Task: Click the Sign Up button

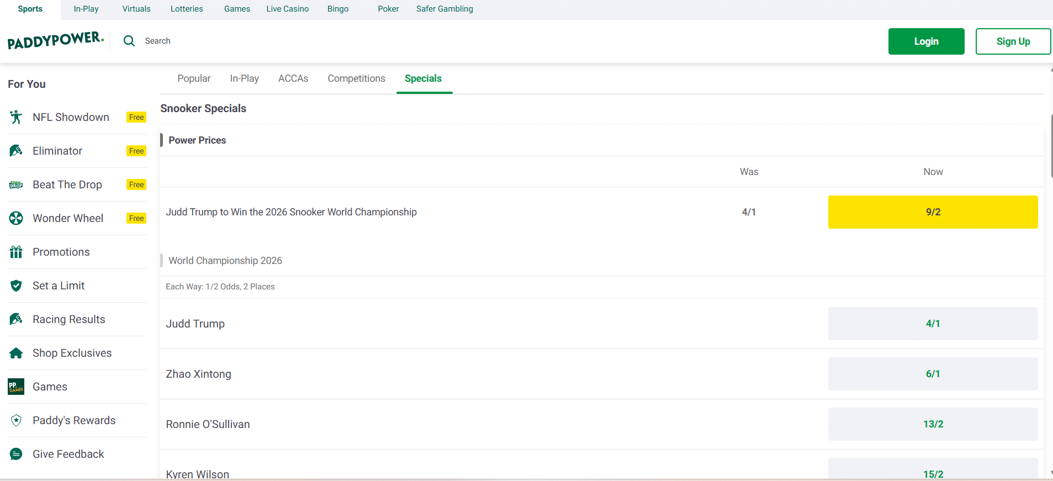Action: pyautogui.click(x=1013, y=41)
